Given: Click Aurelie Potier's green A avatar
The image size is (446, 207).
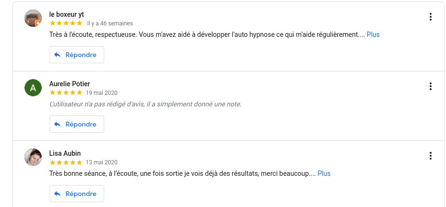Looking at the screenshot, I should pyautogui.click(x=33, y=88).
